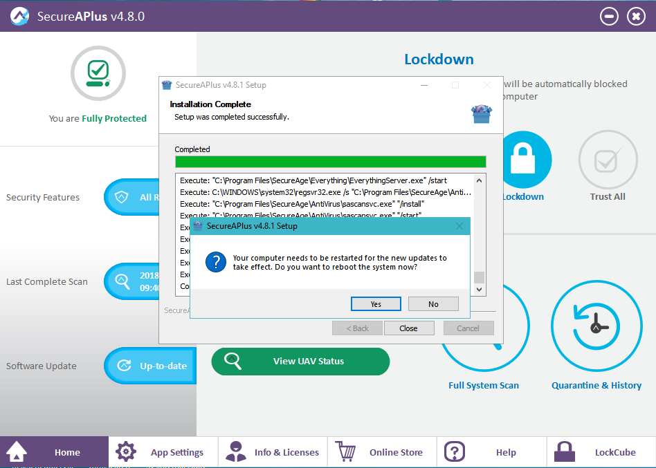Click Yes to reboot the system now
This screenshot has height=468, width=656.
click(376, 303)
